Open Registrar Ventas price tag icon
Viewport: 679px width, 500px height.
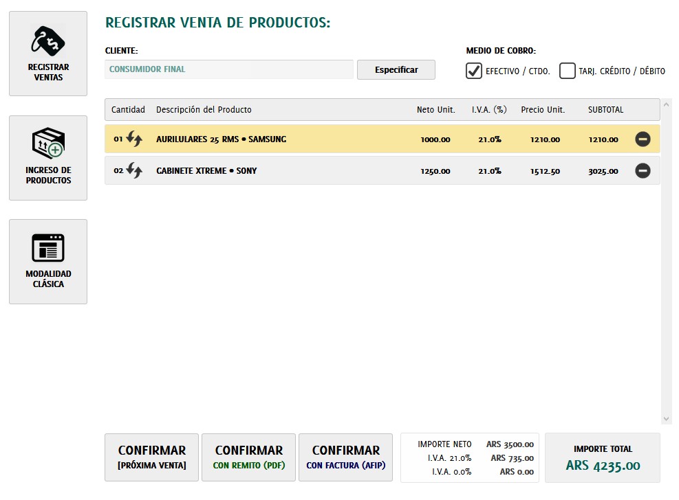click(48, 42)
